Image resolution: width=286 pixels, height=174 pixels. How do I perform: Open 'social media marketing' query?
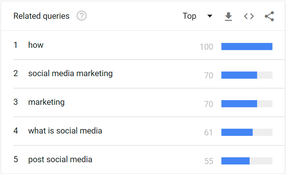(x=70, y=74)
